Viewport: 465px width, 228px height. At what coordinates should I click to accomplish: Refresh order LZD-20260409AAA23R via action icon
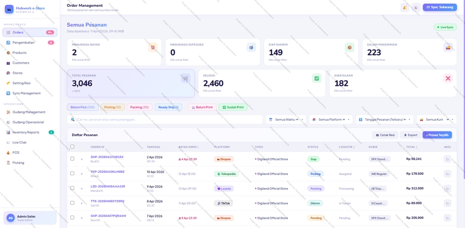click(x=448, y=188)
